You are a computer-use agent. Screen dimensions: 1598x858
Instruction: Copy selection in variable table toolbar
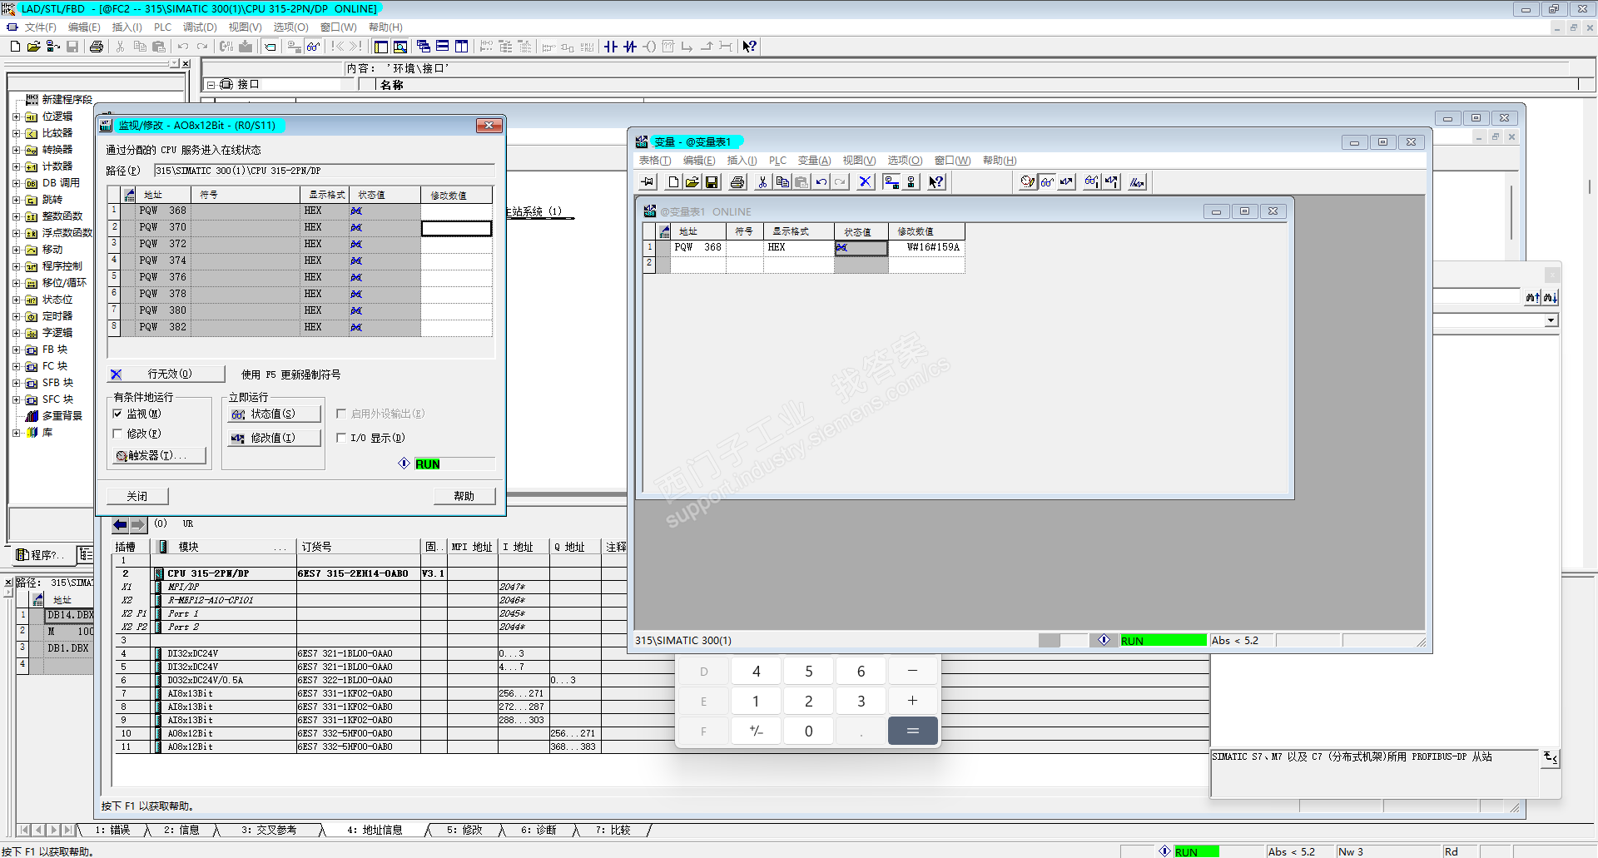(782, 182)
